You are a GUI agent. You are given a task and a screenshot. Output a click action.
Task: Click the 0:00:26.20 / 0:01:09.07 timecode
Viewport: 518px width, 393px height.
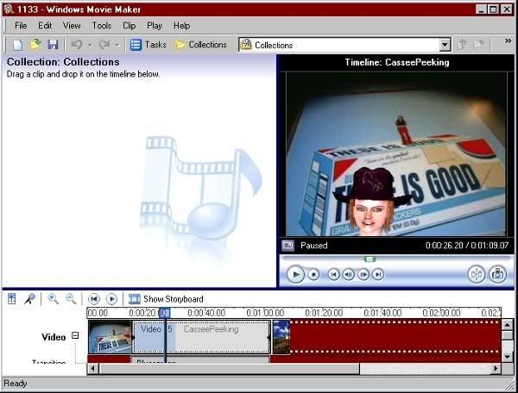pyautogui.click(x=467, y=246)
